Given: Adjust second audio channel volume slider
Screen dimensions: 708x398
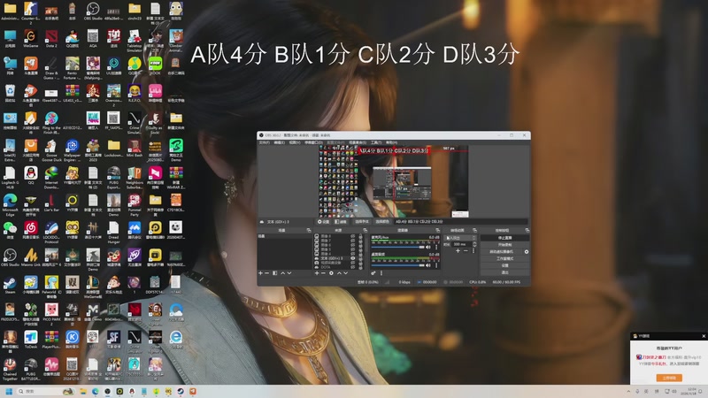Looking at the screenshot, I should [x=397, y=265].
